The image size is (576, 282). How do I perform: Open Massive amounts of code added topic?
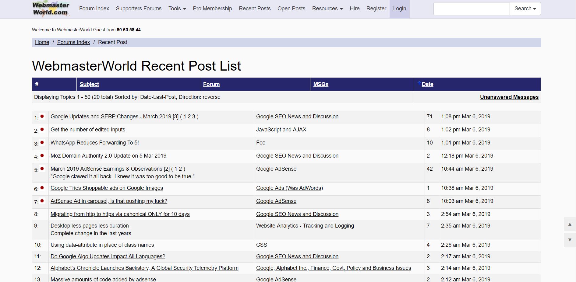click(103, 279)
